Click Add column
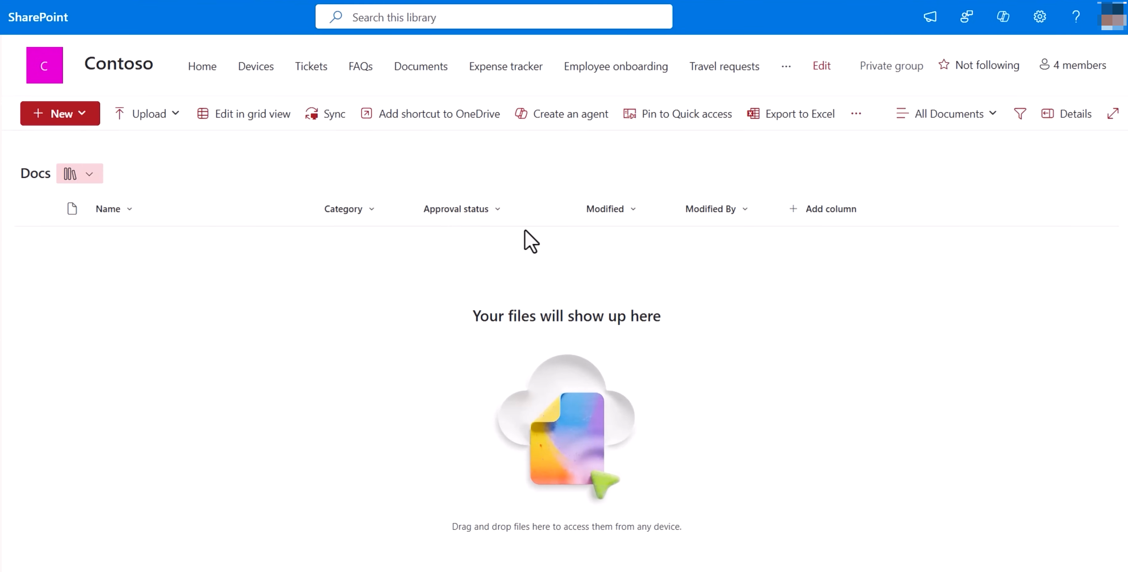This screenshot has height=572, width=1128. point(822,209)
